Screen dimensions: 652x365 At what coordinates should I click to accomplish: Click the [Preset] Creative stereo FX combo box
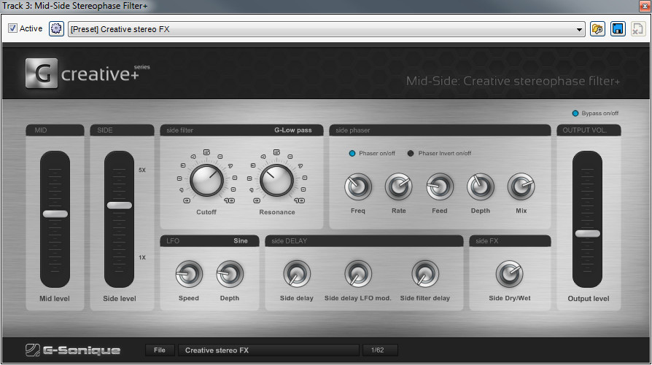(x=327, y=29)
